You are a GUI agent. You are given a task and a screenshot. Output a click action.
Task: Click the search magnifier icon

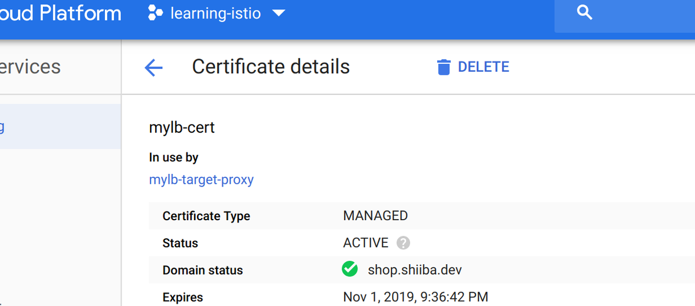pos(585,13)
